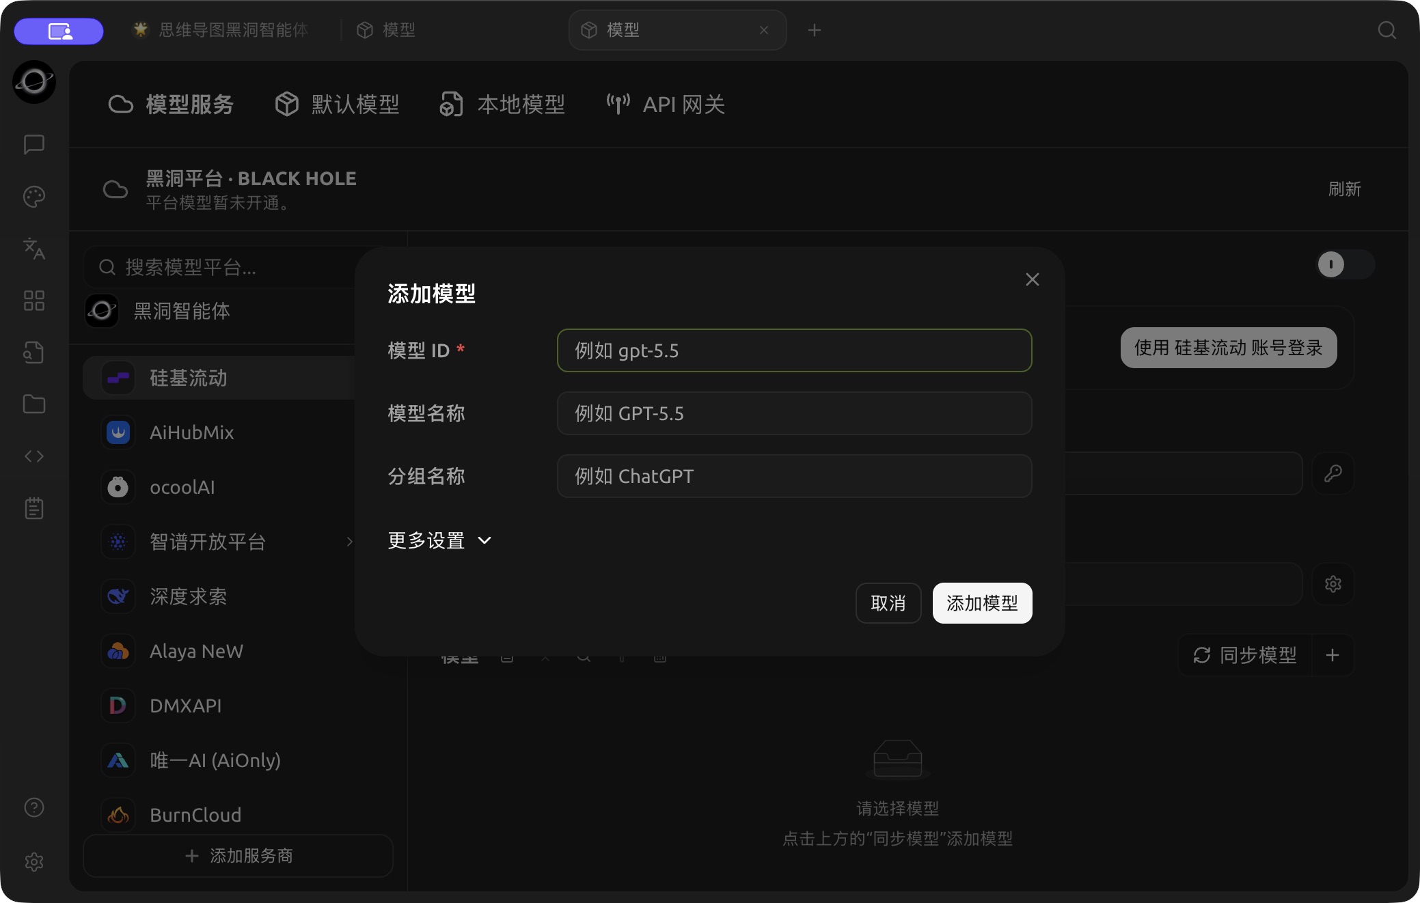Click the 刷新 refresh link
This screenshot has width=1420, height=903.
click(x=1345, y=189)
